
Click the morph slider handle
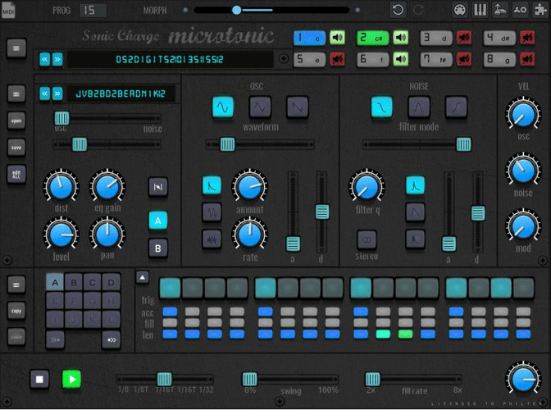[x=237, y=10]
